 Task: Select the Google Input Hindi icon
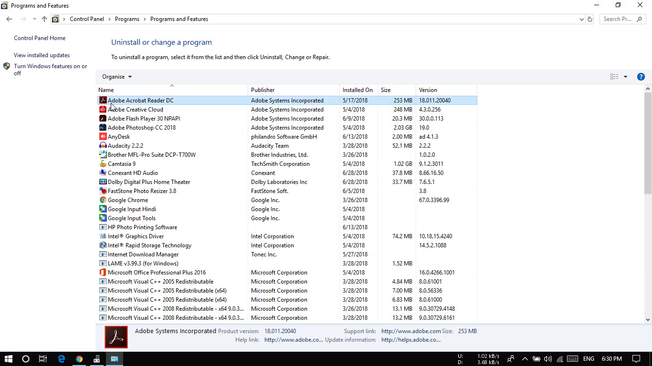click(103, 209)
